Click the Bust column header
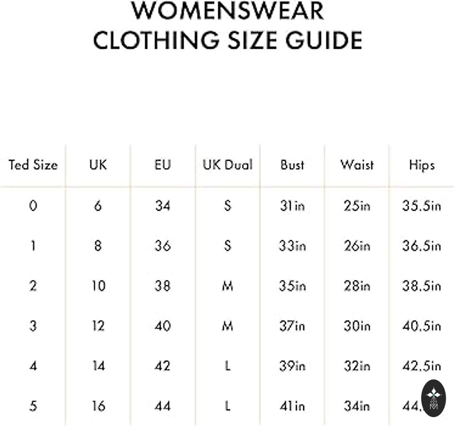The image size is (455, 426). point(292,165)
